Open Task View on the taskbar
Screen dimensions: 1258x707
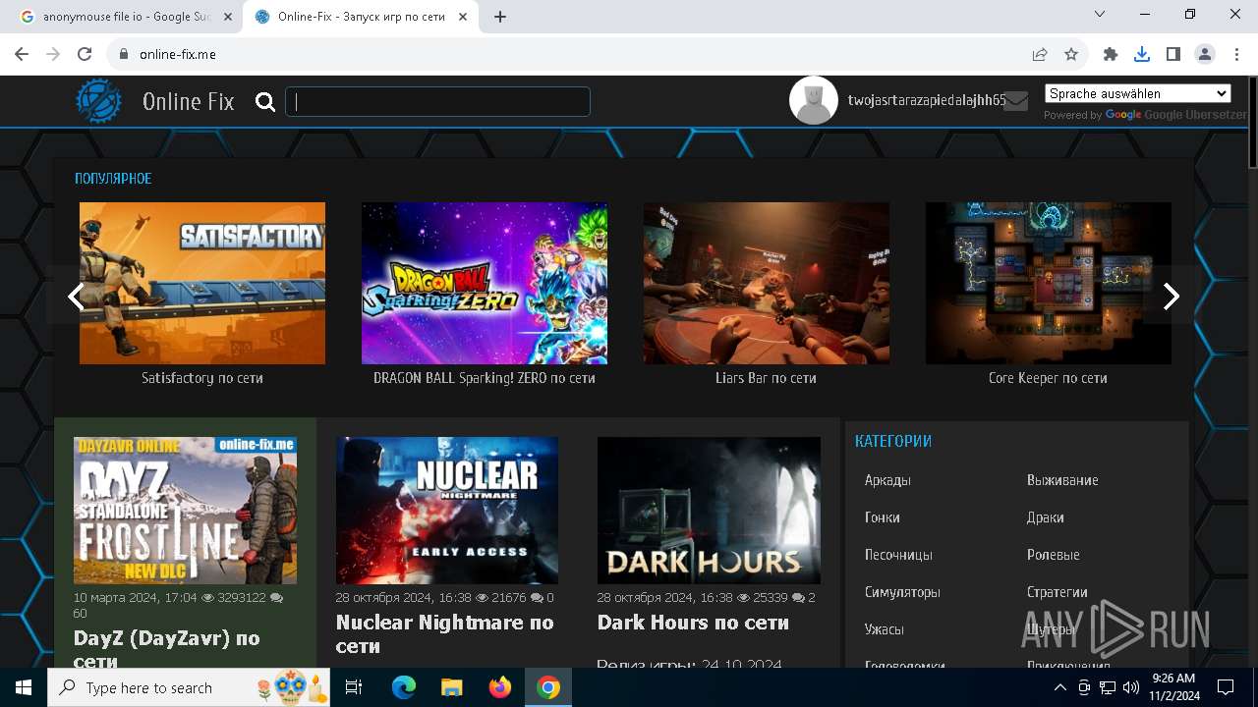[x=354, y=687]
